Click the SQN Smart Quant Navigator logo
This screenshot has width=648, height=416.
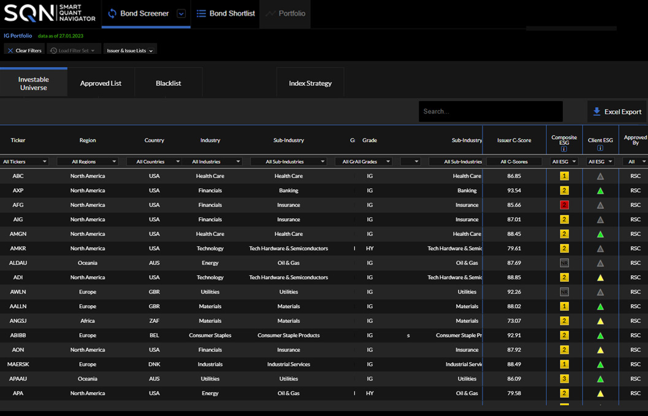(x=50, y=13)
